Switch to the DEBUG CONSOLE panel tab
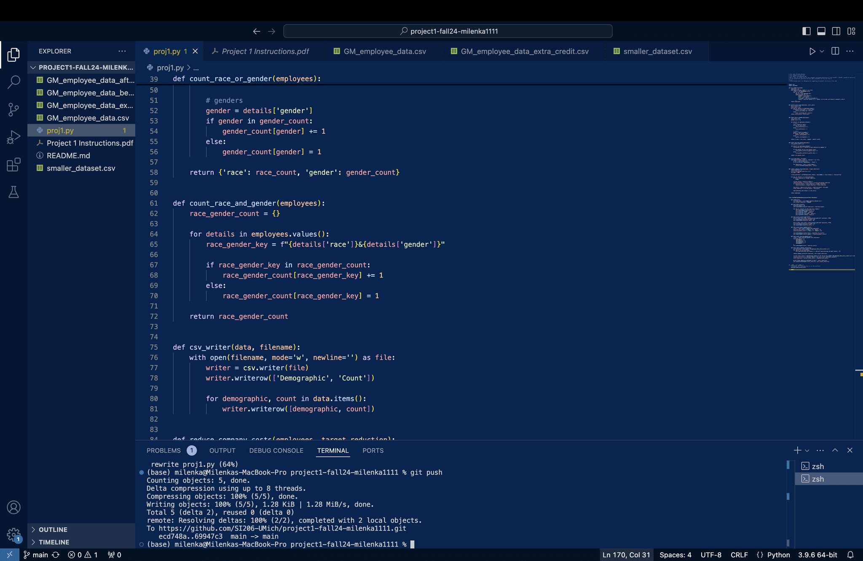Screen dimensions: 863x561 (x=276, y=450)
